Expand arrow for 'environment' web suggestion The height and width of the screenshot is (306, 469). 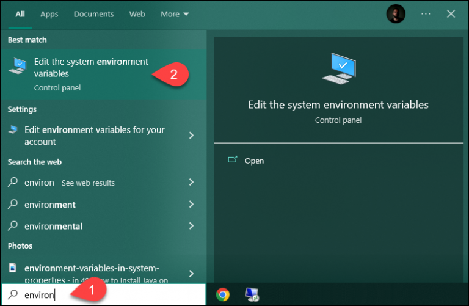[191, 204]
